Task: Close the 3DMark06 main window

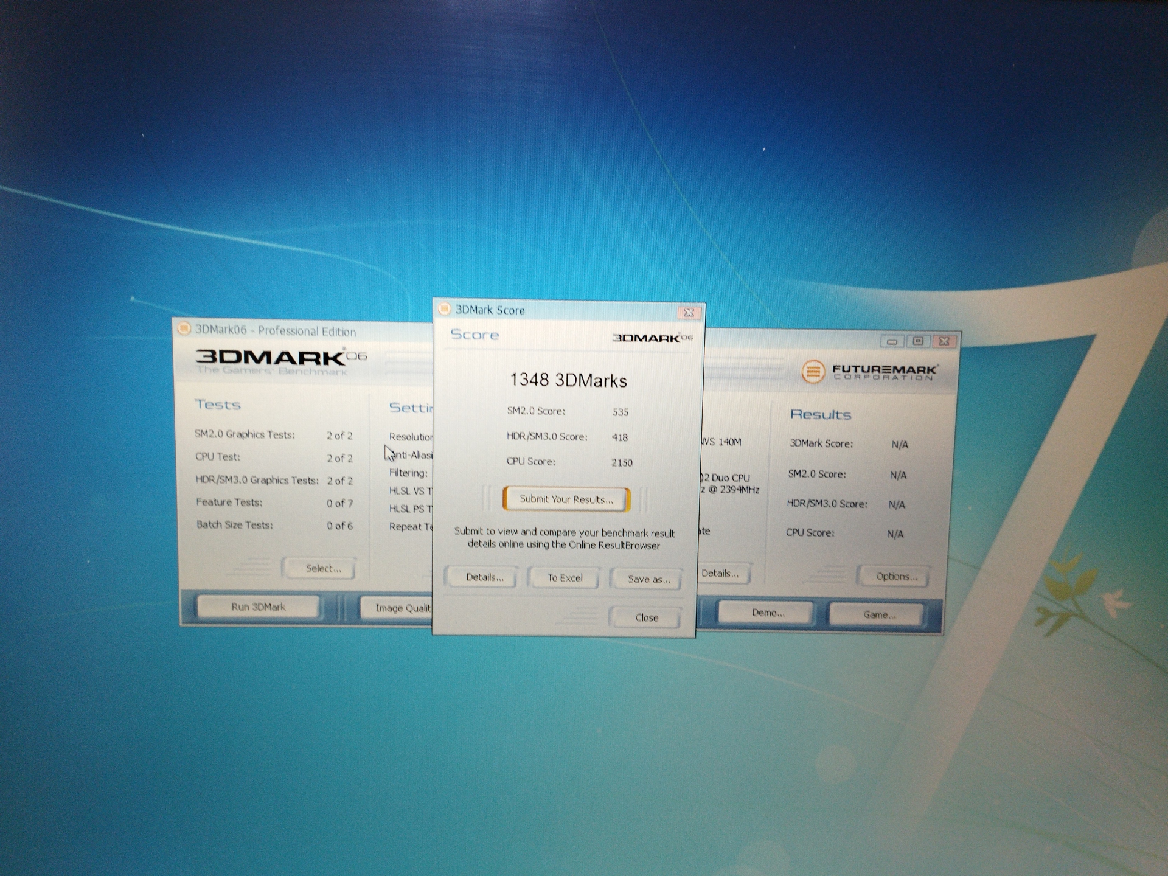Action: point(944,341)
